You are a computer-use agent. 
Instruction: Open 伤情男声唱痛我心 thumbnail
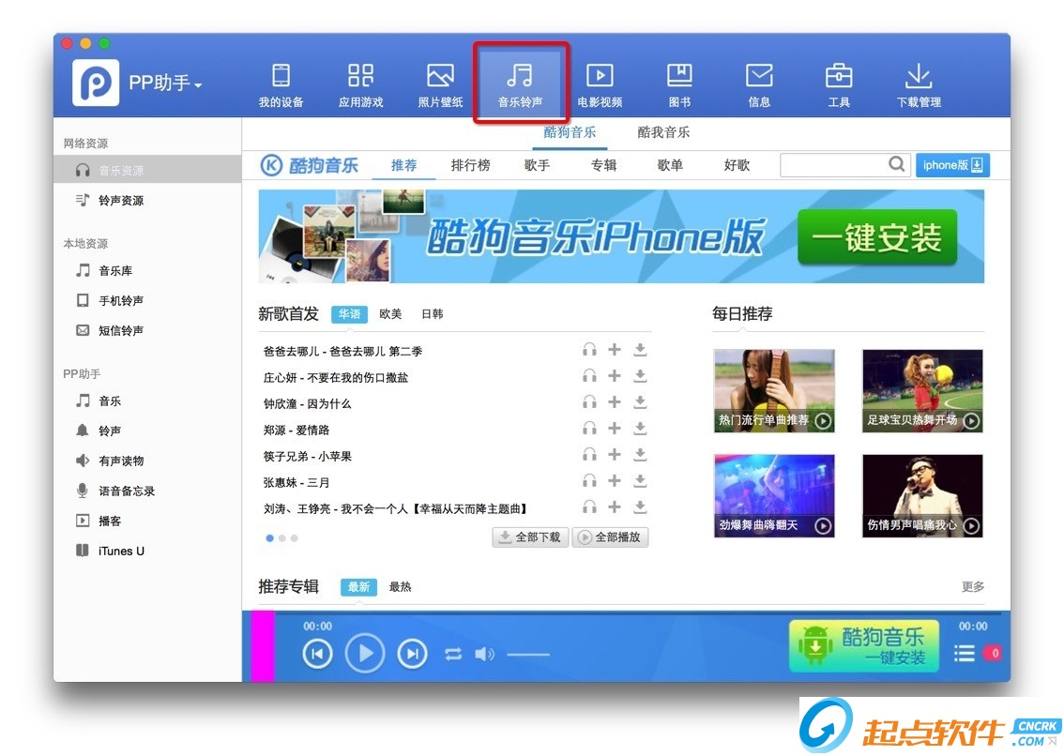coord(922,496)
